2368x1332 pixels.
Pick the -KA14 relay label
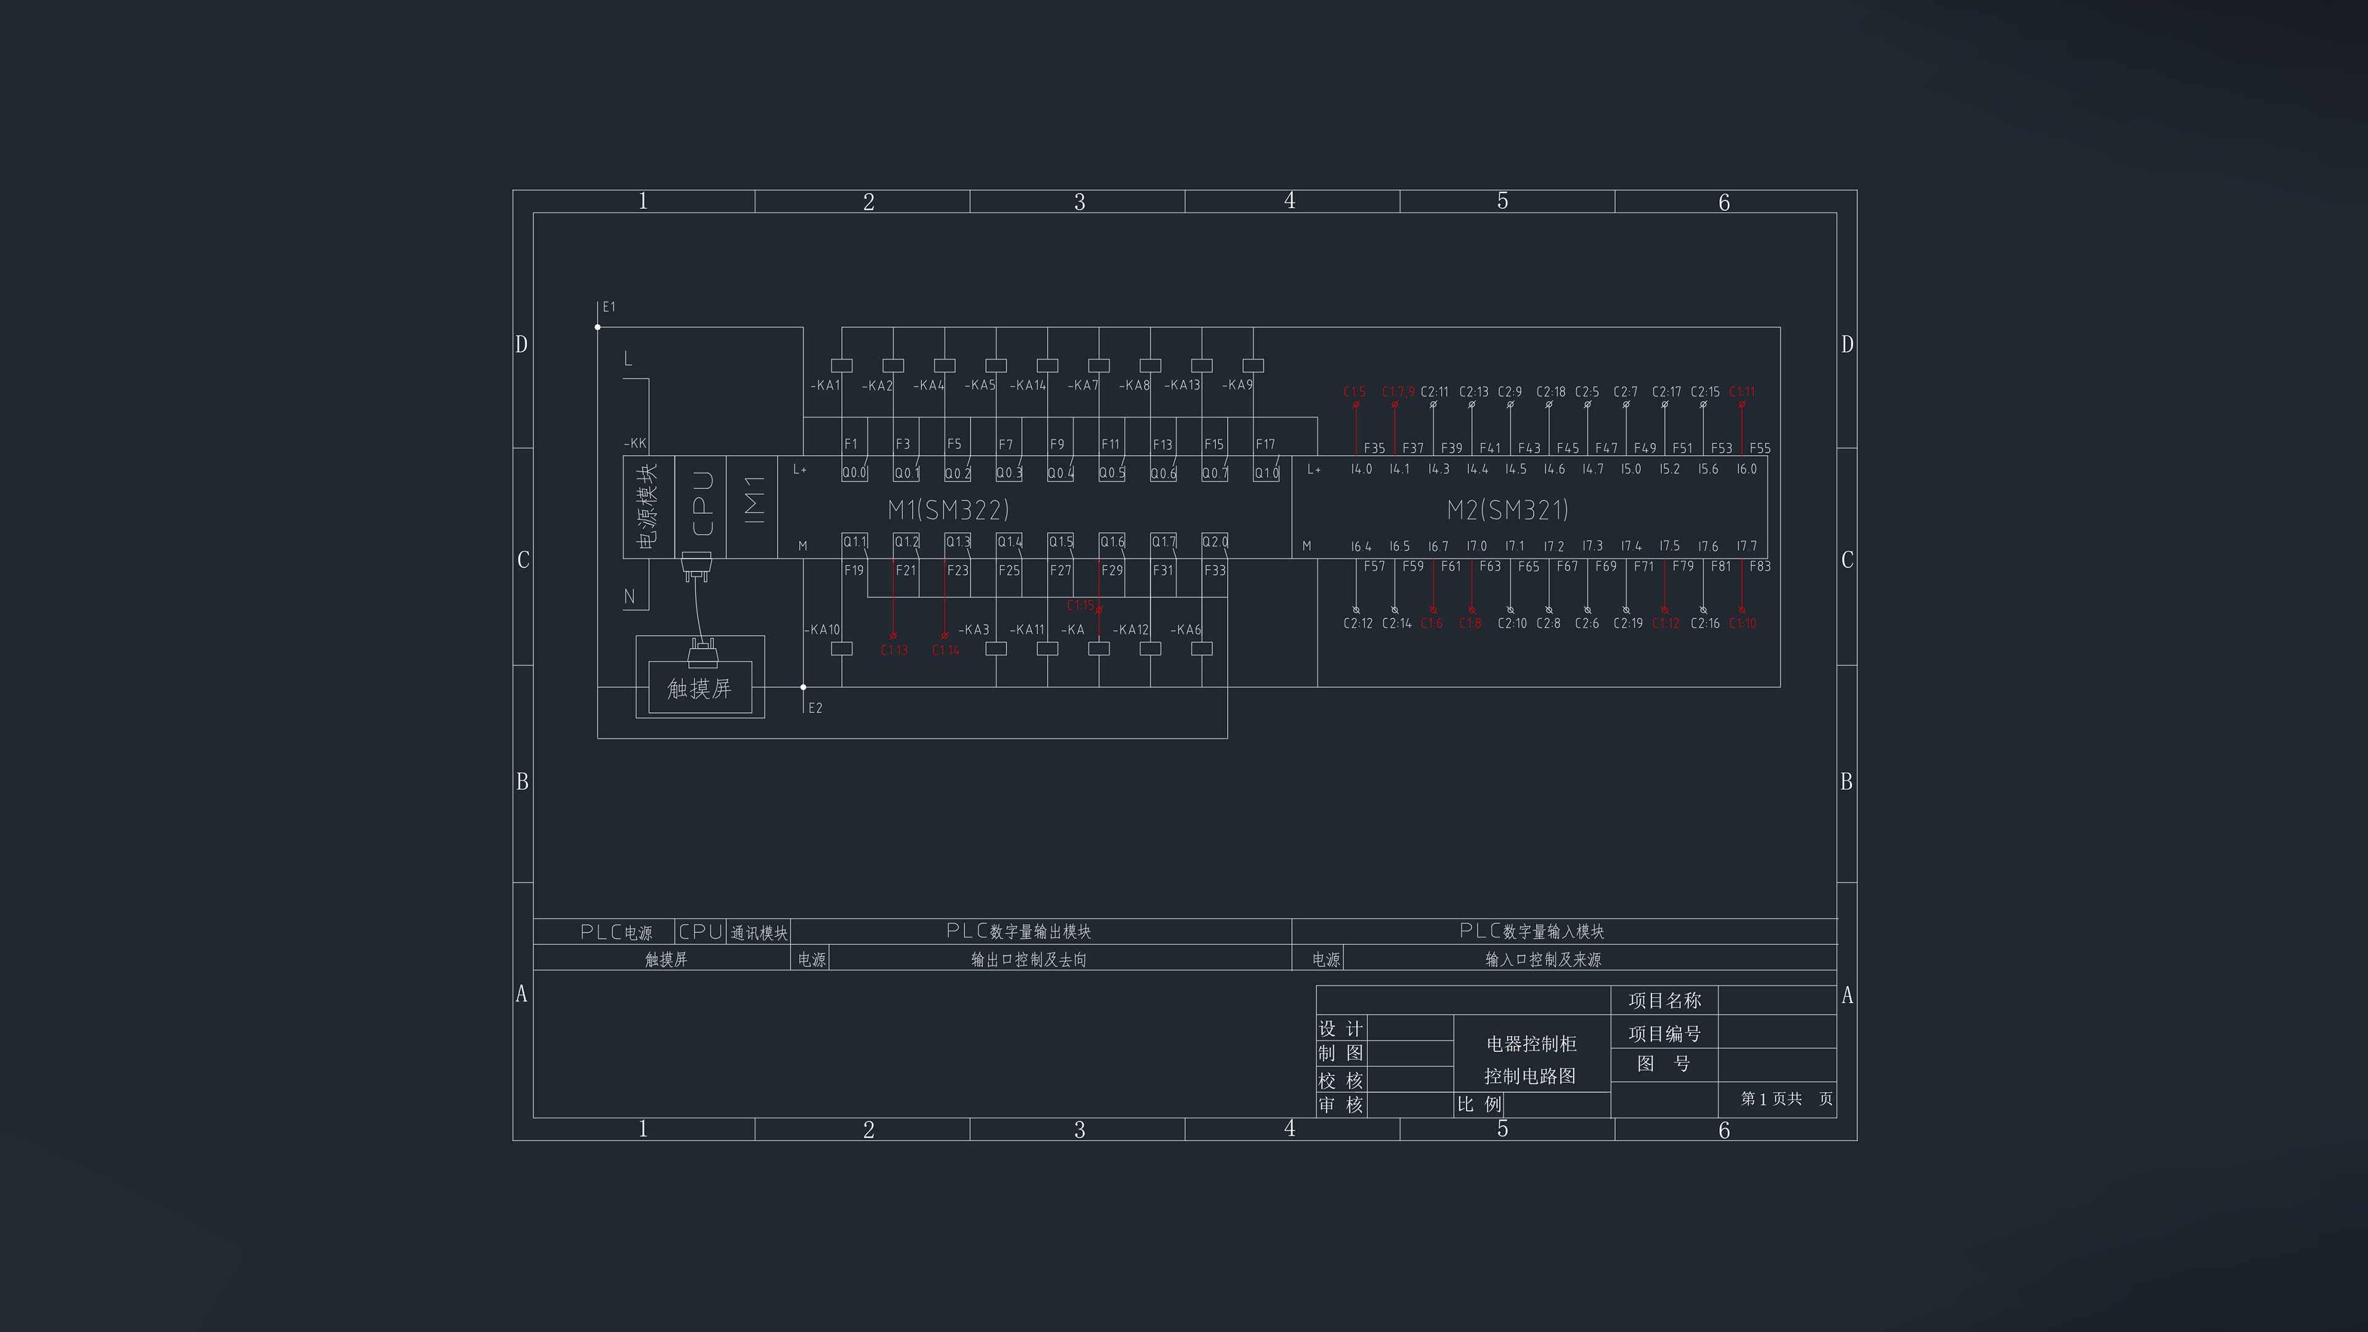click(x=1028, y=385)
